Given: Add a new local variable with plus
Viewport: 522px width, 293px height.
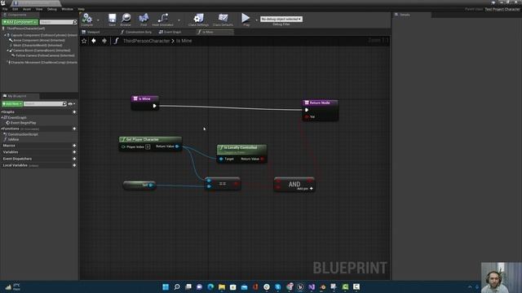Looking at the screenshot, I should coord(74,165).
